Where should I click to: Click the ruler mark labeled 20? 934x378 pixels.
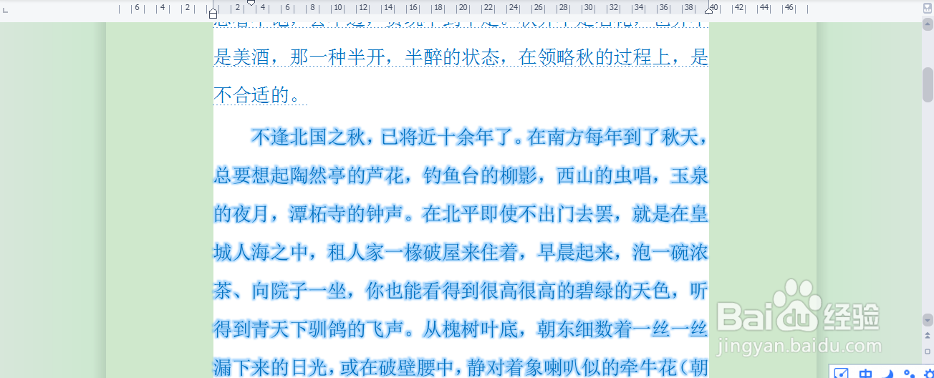462,9
